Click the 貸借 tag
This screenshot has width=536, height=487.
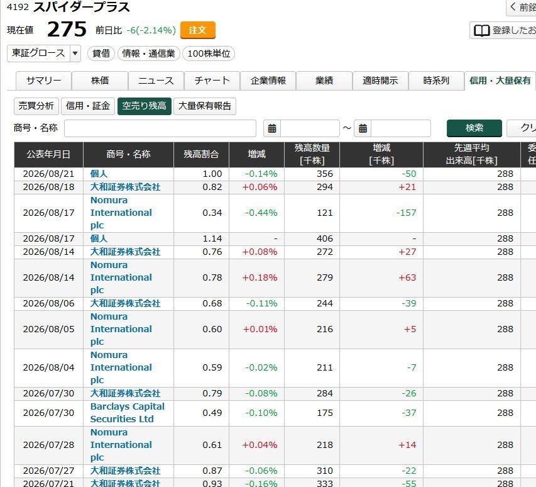point(101,53)
